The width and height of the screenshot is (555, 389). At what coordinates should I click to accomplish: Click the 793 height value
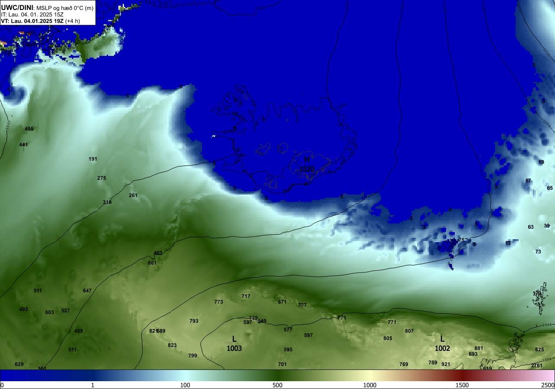tap(194, 321)
